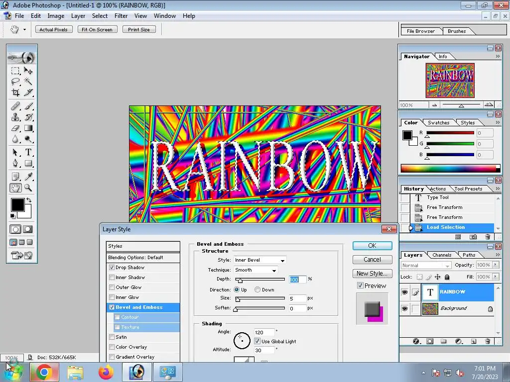Select the Eraser tool
510x382 pixels.
pos(15,128)
